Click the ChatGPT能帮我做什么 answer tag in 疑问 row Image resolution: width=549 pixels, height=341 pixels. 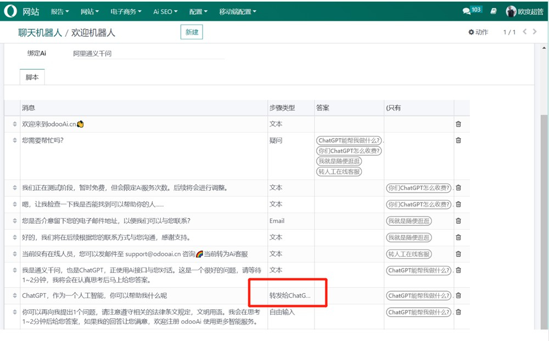click(349, 140)
